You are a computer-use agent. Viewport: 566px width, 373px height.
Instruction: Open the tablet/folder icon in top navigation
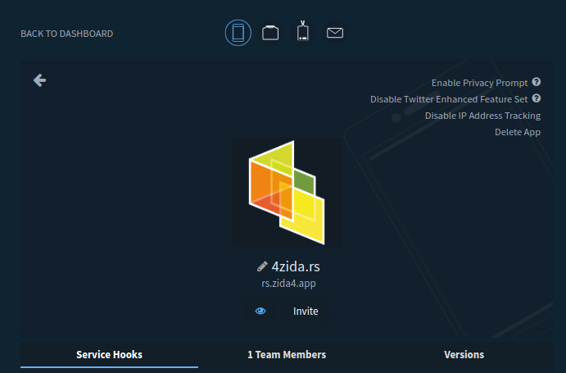[x=270, y=33]
